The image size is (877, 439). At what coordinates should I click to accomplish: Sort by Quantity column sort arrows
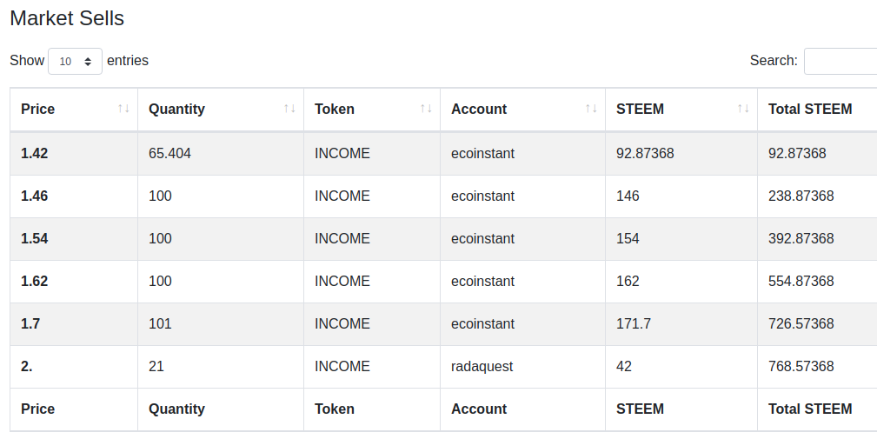(x=289, y=109)
